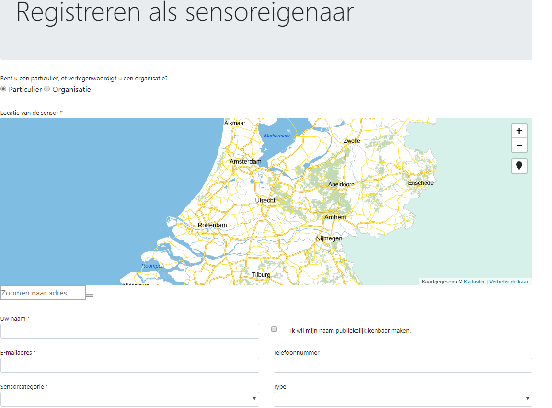Click the Uw naam text field

tap(129, 331)
